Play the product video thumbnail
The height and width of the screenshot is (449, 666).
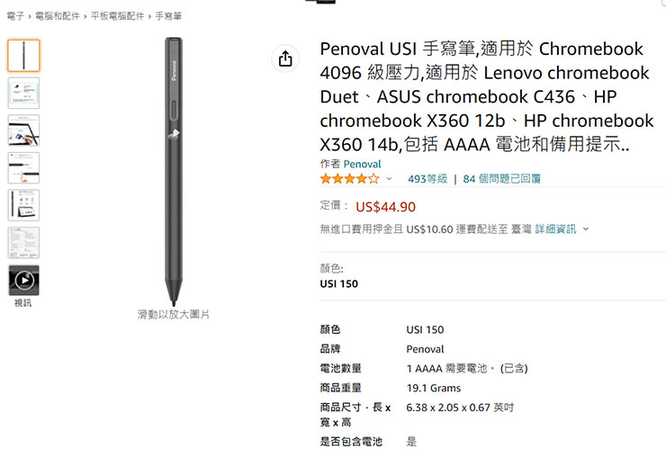click(23, 281)
